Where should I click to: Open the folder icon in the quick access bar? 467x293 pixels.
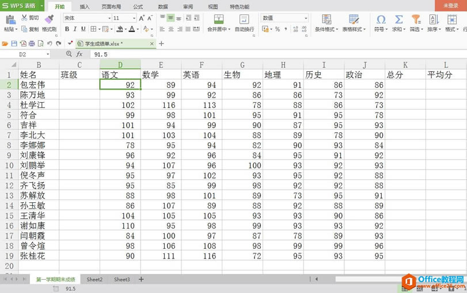tap(5, 44)
